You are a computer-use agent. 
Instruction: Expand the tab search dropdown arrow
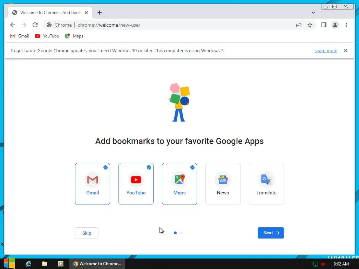click(313, 13)
